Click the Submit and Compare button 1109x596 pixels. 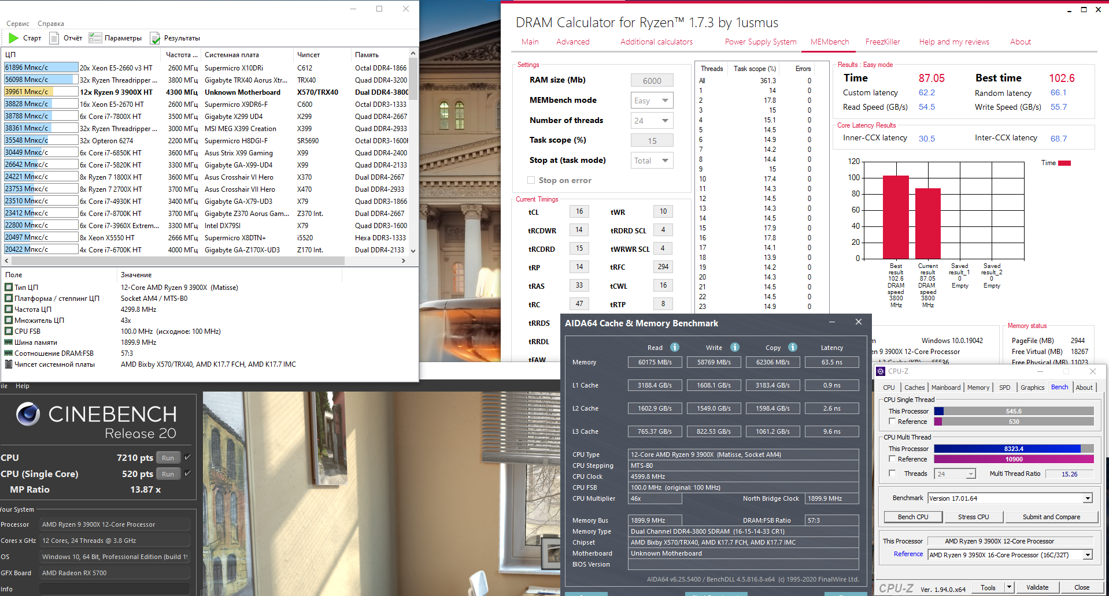coord(1051,517)
